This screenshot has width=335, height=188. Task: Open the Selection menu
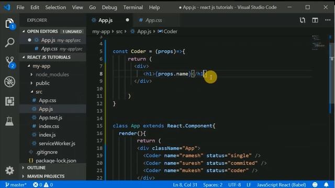coord(55,7)
